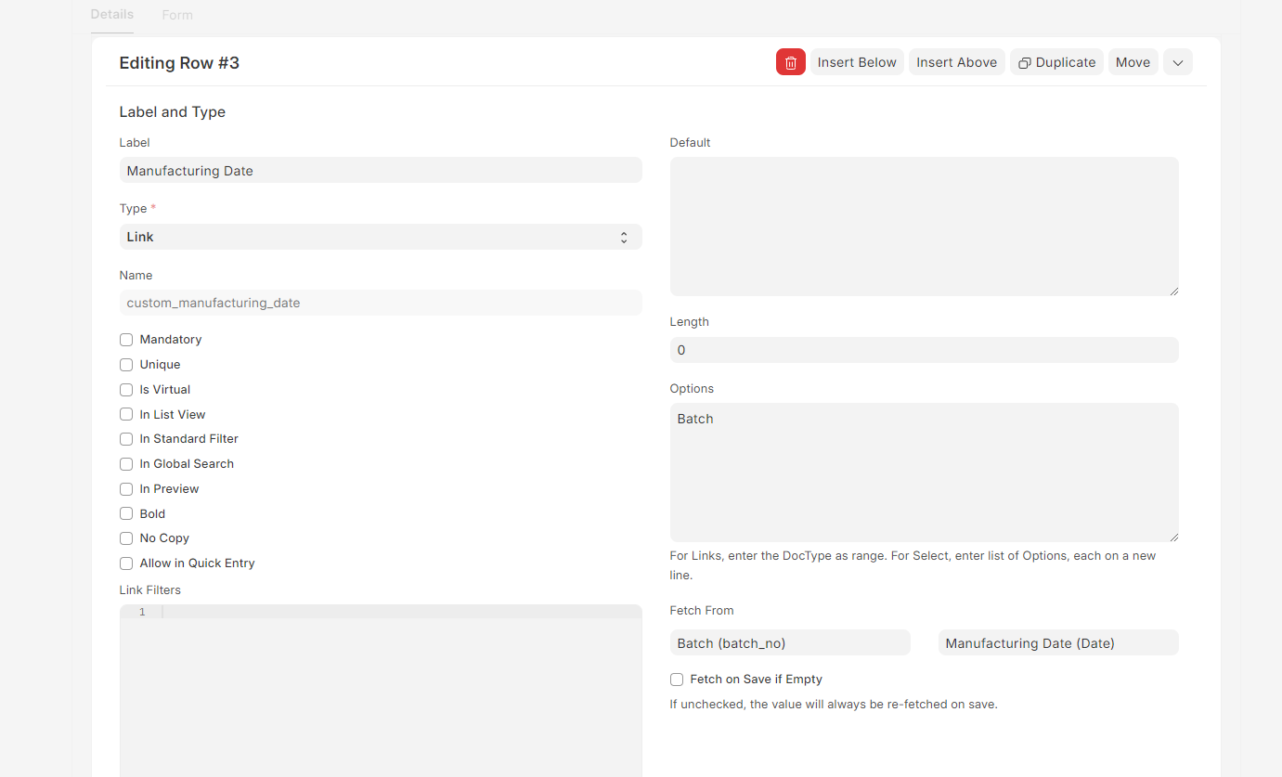The image size is (1282, 777).
Task: Select the Details tab
Action: (111, 15)
